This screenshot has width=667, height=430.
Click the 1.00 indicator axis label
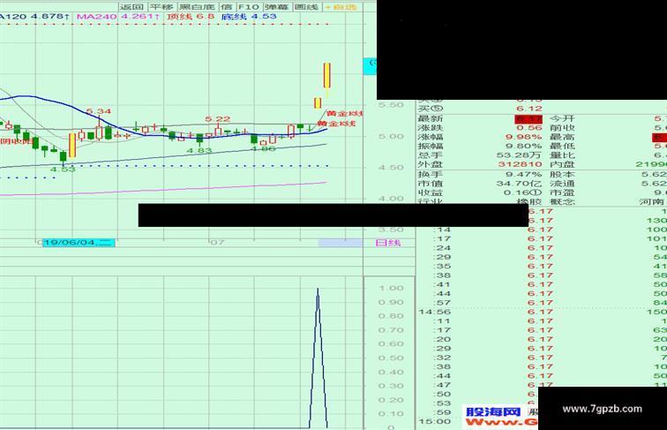point(391,288)
